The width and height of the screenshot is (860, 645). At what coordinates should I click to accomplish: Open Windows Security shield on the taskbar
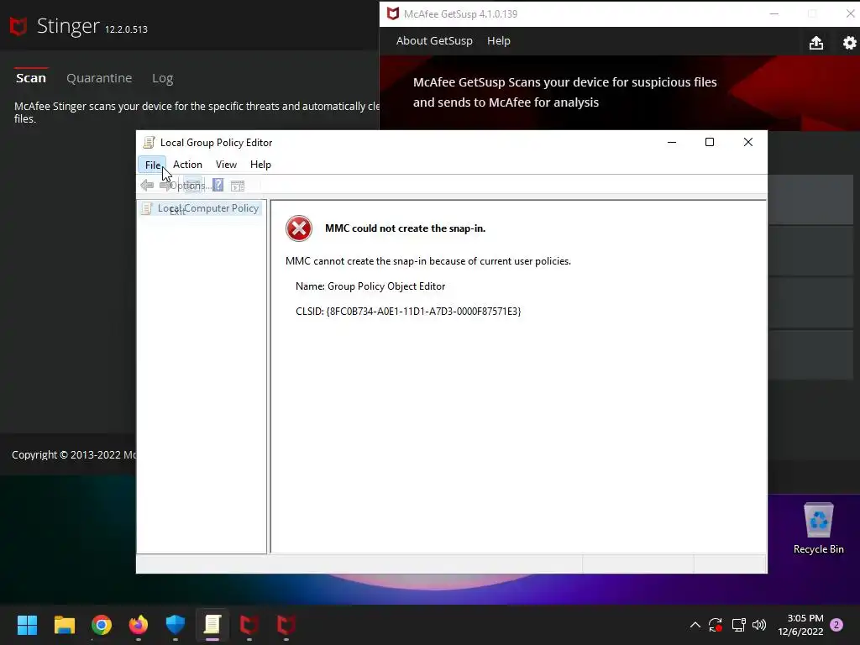coord(176,625)
